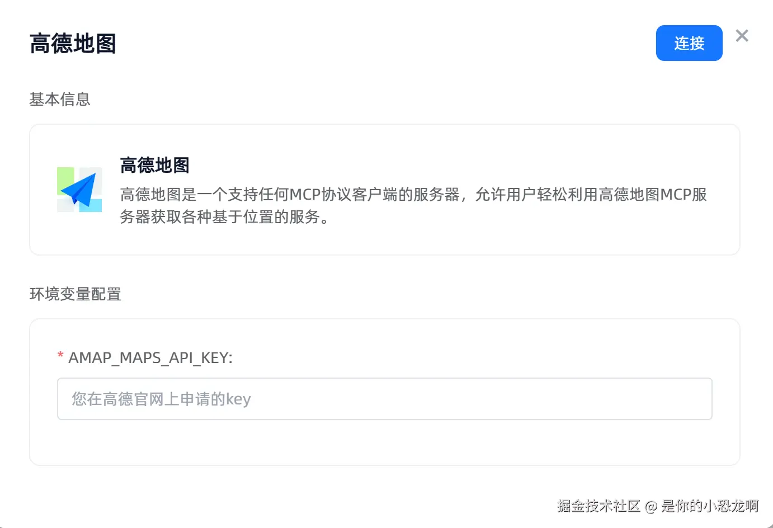Select the 环境变量配置 section heading

tap(76, 294)
